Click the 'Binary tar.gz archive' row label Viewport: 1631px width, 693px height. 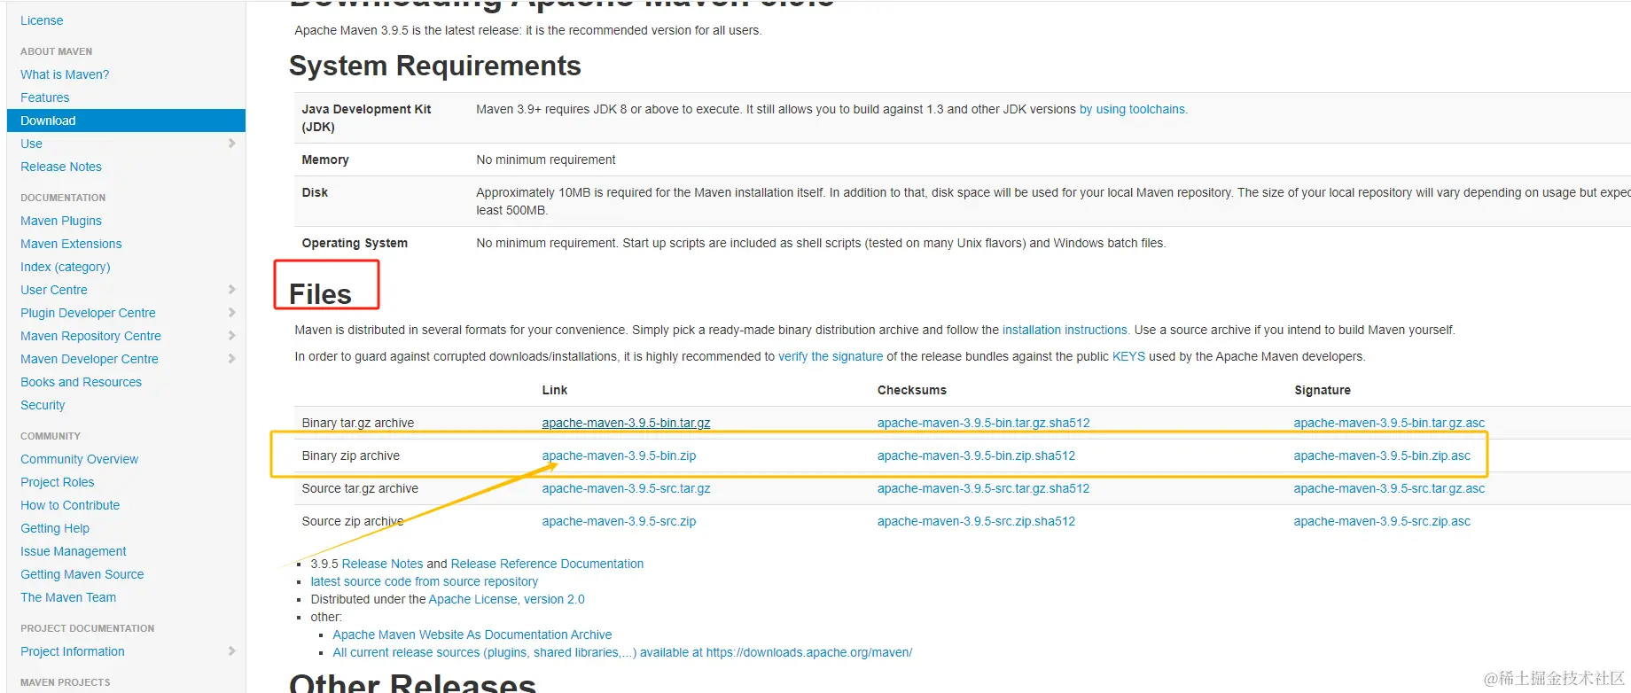click(x=357, y=423)
